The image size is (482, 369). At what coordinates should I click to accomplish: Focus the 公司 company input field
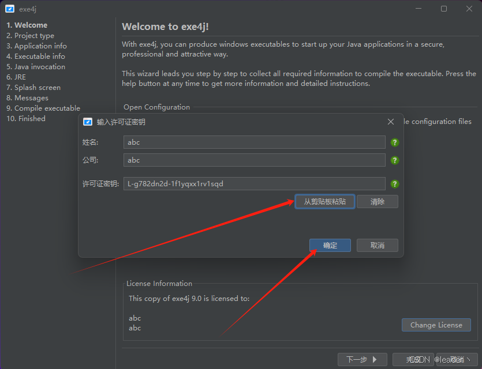(x=255, y=160)
